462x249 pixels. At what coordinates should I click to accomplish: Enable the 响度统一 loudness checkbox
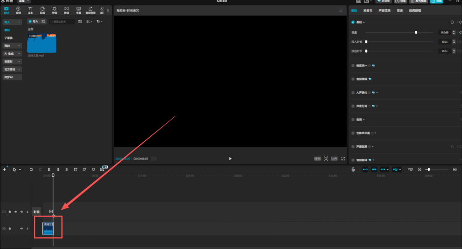coord(353,66)
